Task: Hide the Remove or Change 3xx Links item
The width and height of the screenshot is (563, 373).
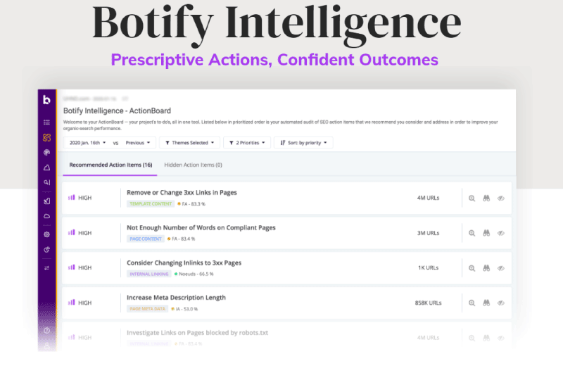Action: click(x=501, y=198)
